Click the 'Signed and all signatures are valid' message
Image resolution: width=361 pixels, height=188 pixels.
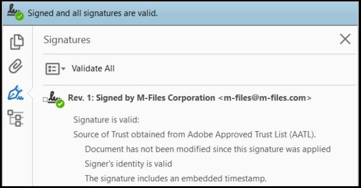tap(93, 13)
